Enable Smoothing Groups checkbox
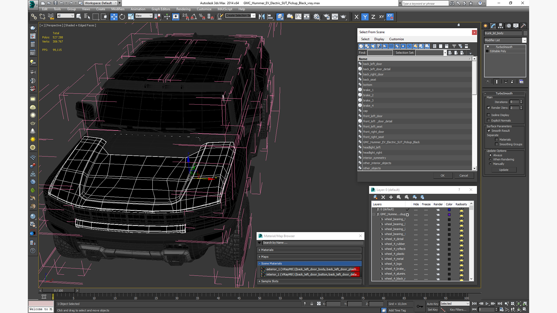Image resolution: width=557 pixels, height=313 pixels. pos(497,144)
